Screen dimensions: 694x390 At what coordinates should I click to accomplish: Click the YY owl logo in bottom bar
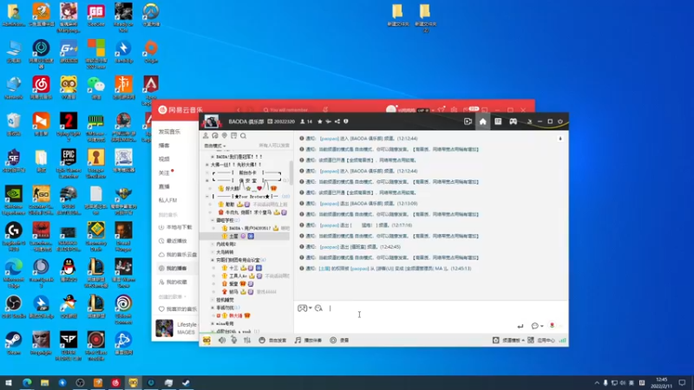[x=206, y=340]
